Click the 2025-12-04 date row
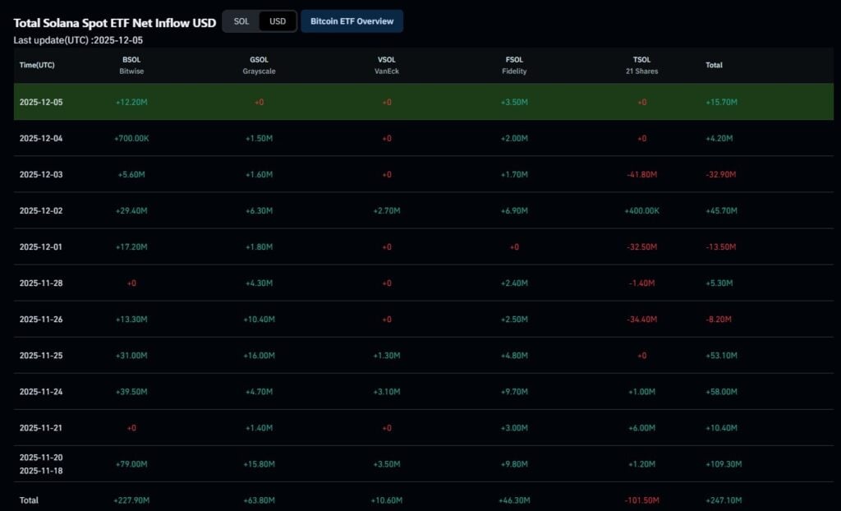 39,138
